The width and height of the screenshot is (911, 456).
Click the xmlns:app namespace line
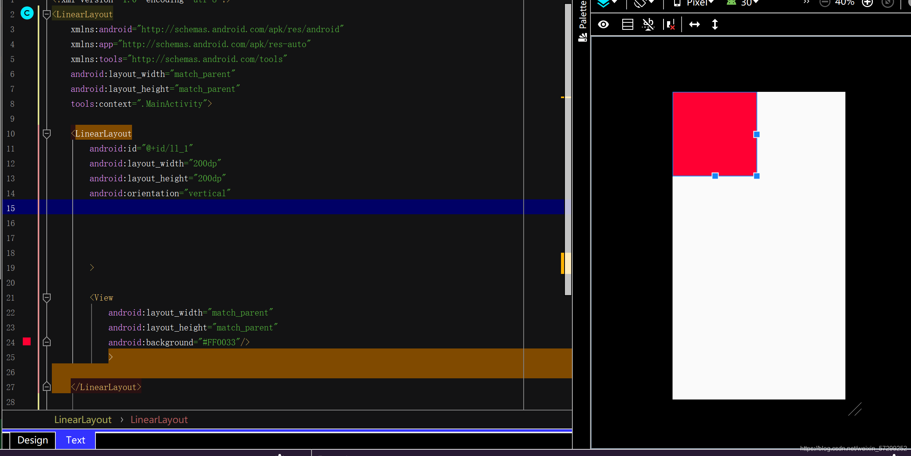tap(191, 44)
